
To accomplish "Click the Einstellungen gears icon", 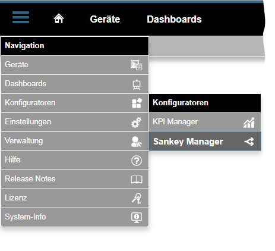I will 137,122.
